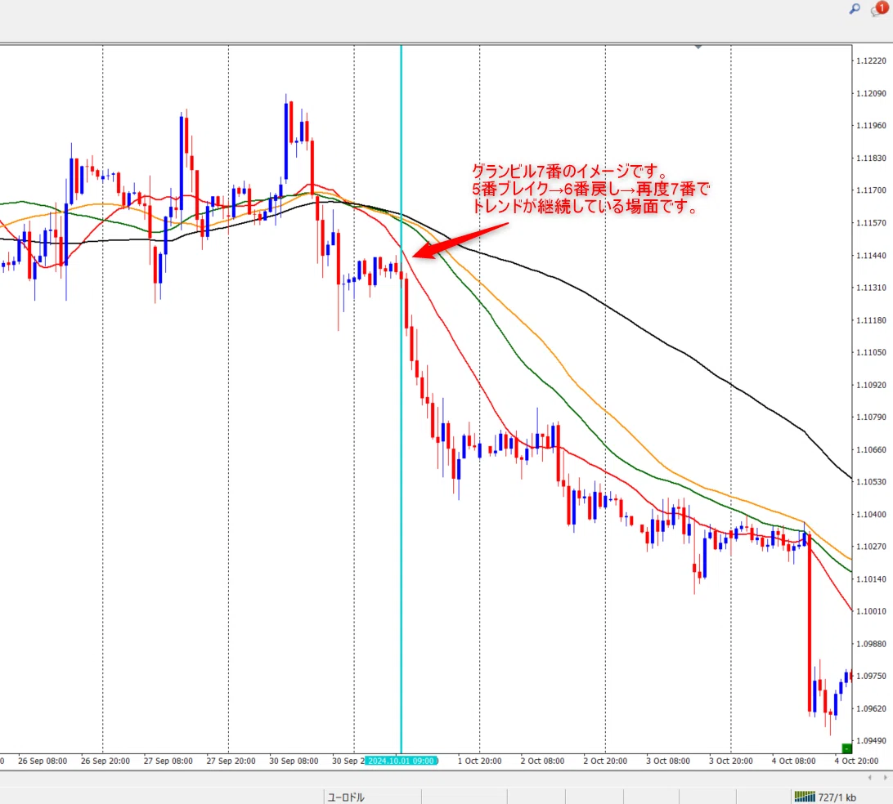Click the 1.10660 price label

pos(872,449)
